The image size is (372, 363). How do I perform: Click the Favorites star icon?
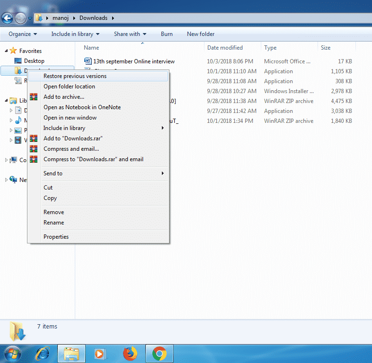coord(13,51)
